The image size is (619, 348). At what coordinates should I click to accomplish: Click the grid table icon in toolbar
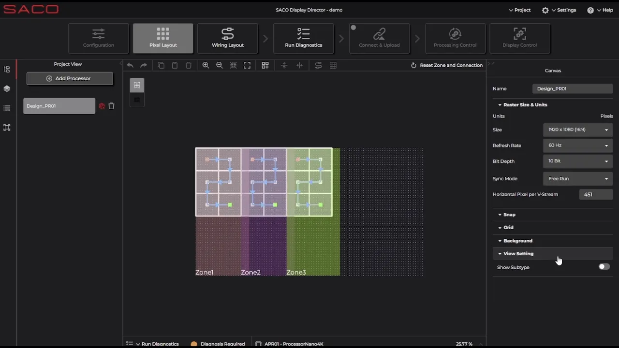333,65
